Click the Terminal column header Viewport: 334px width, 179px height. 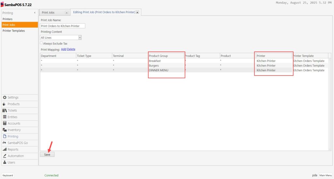coord(130,56)
